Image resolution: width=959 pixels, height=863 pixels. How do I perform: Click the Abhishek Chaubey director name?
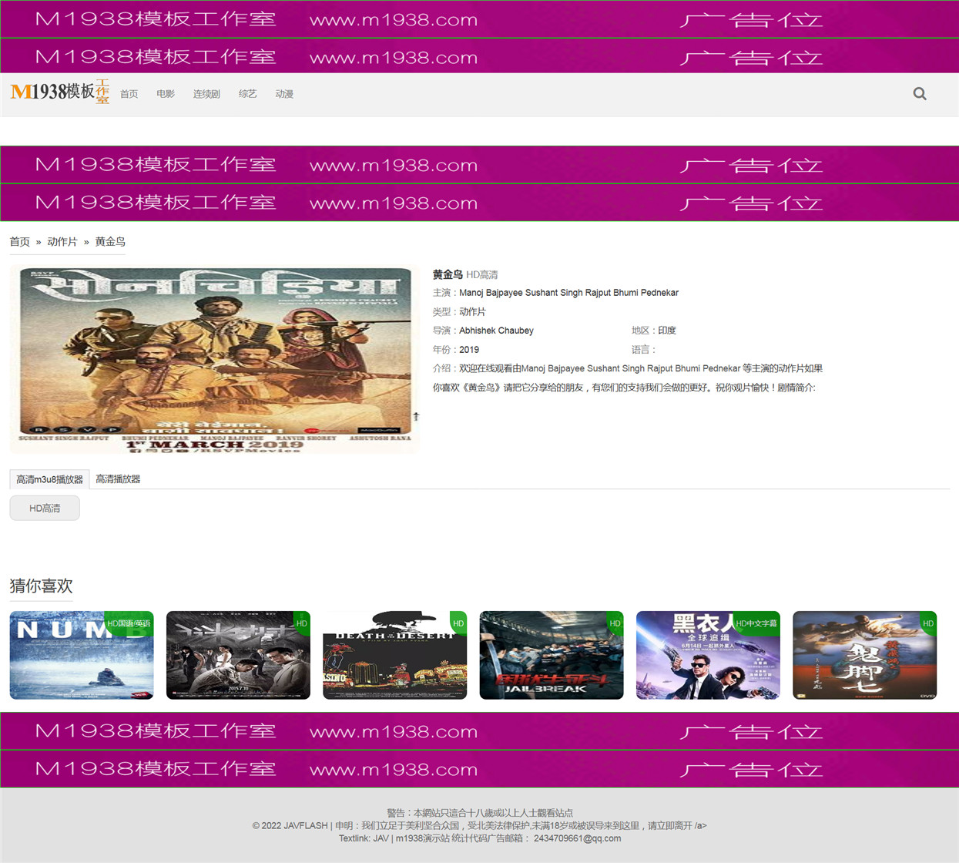496,331
